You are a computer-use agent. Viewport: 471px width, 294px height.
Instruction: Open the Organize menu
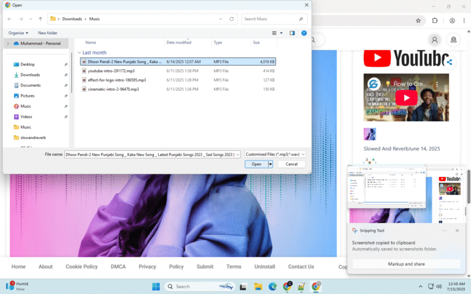(18, 32)
